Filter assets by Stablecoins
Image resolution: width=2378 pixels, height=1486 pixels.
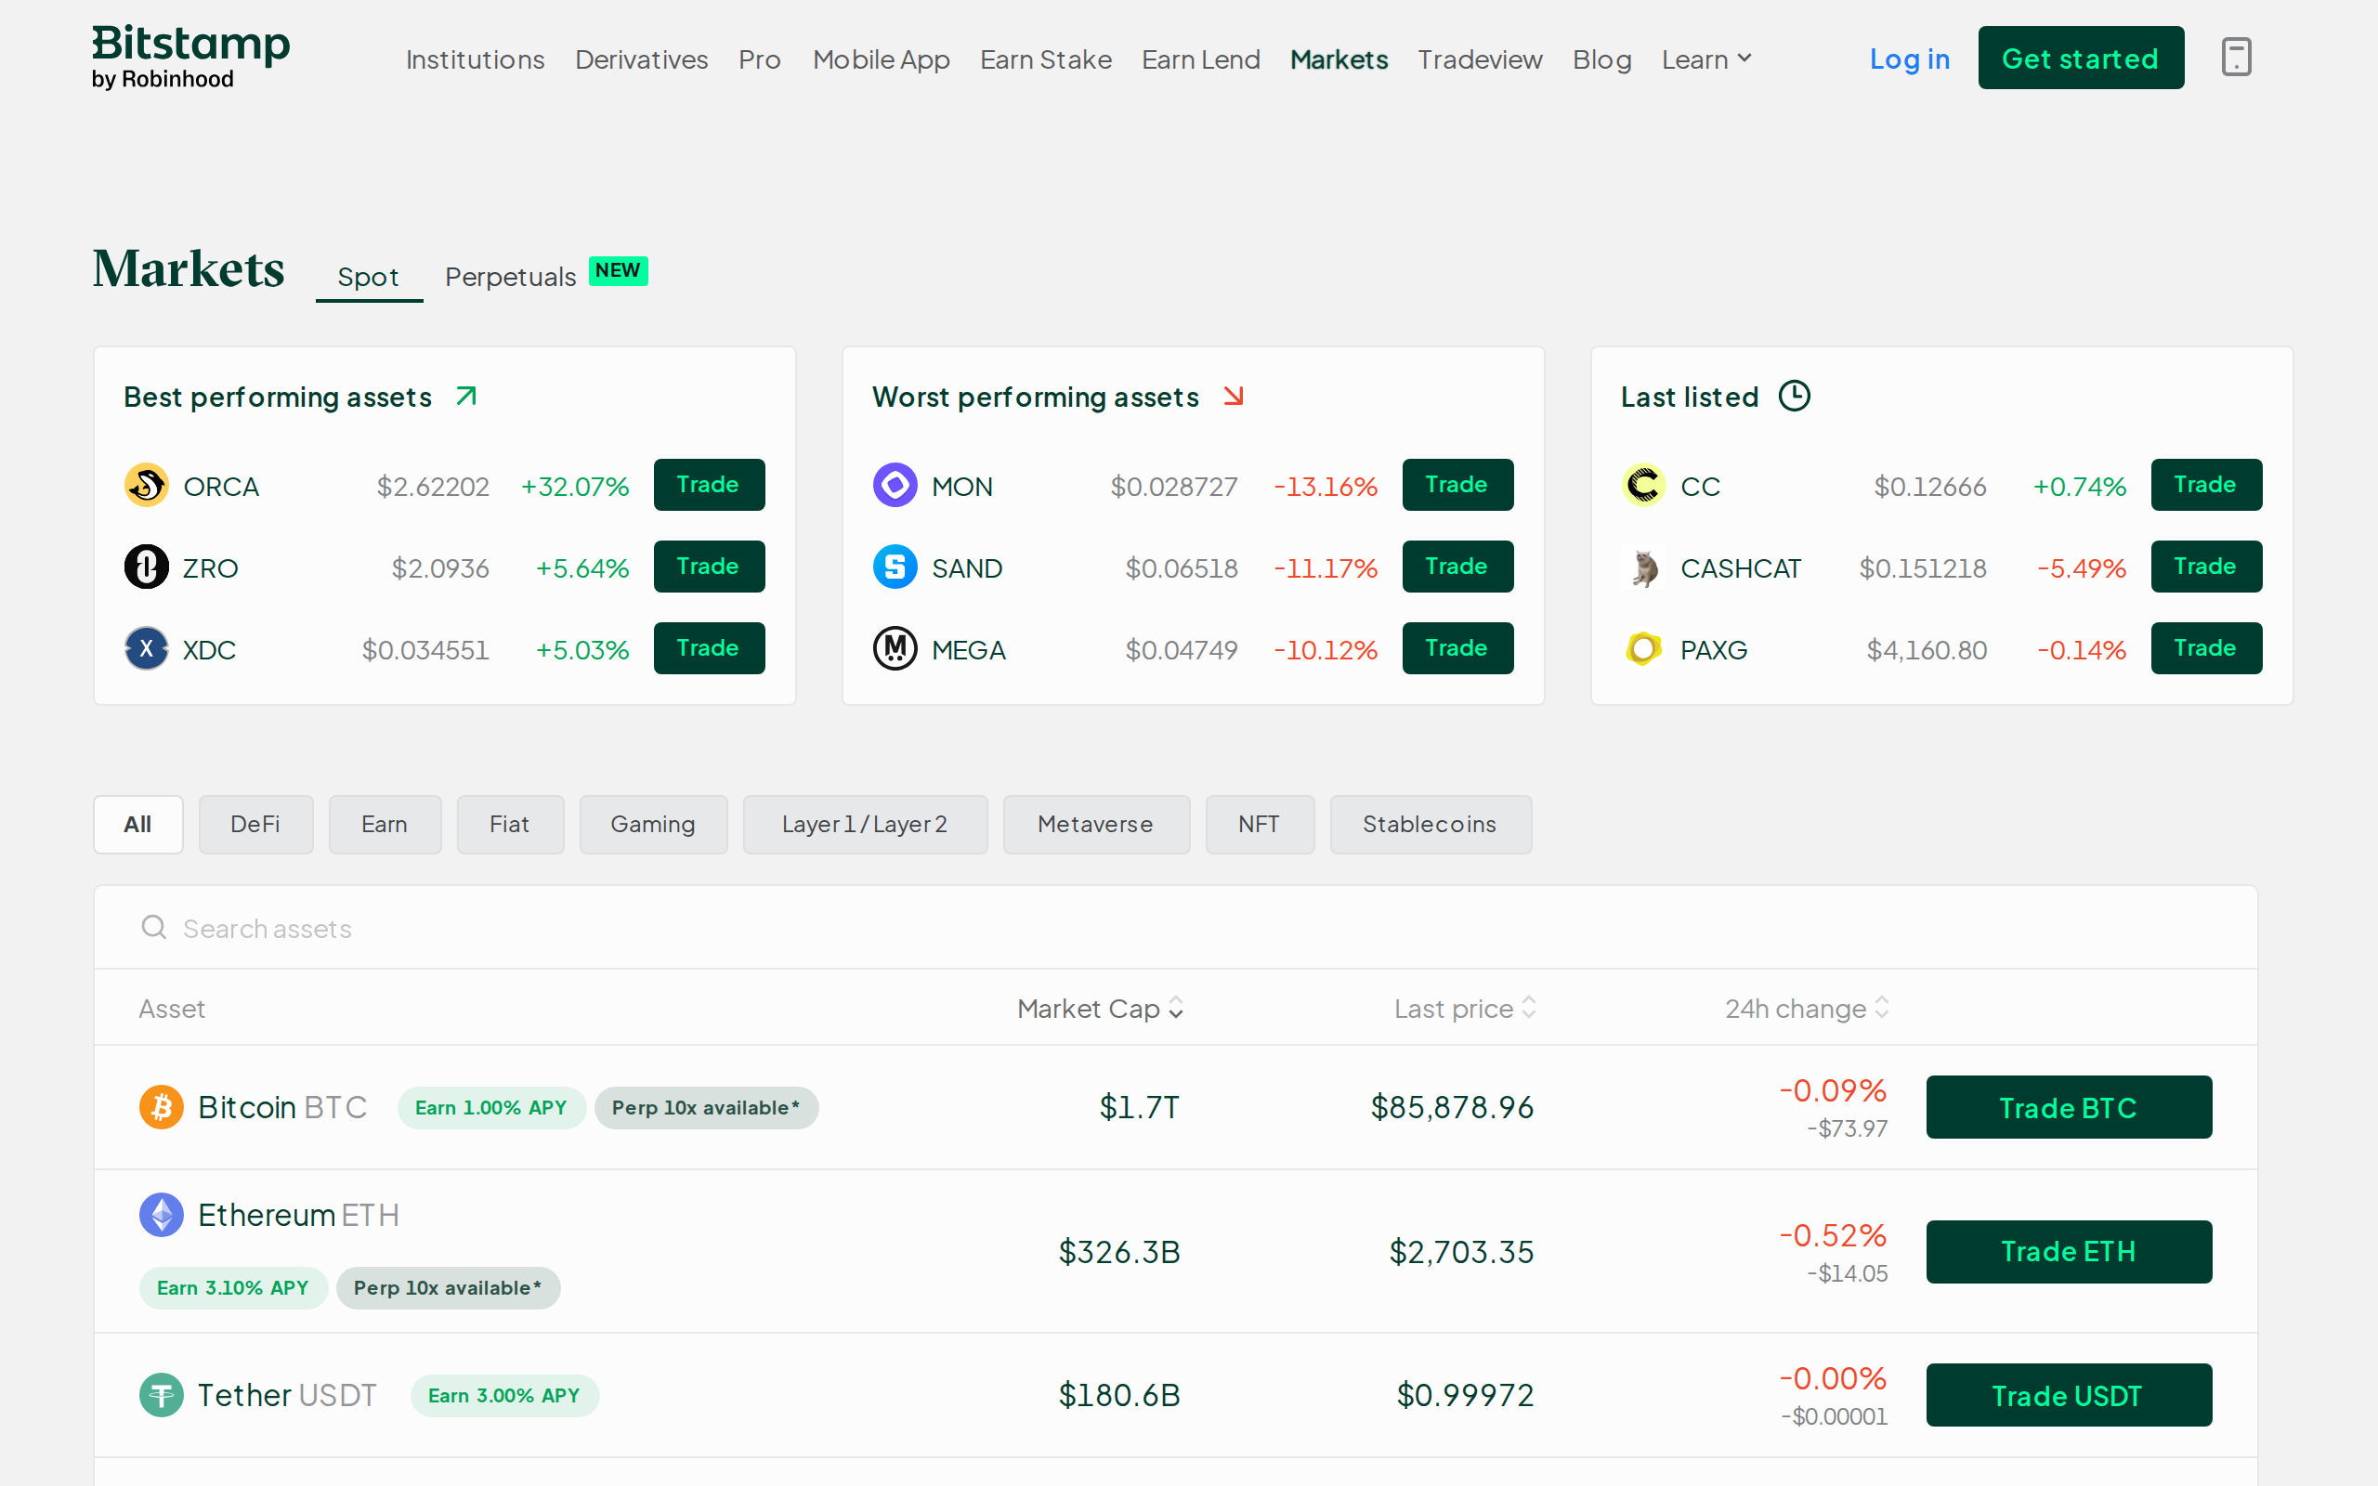(x=1431, y=825)
